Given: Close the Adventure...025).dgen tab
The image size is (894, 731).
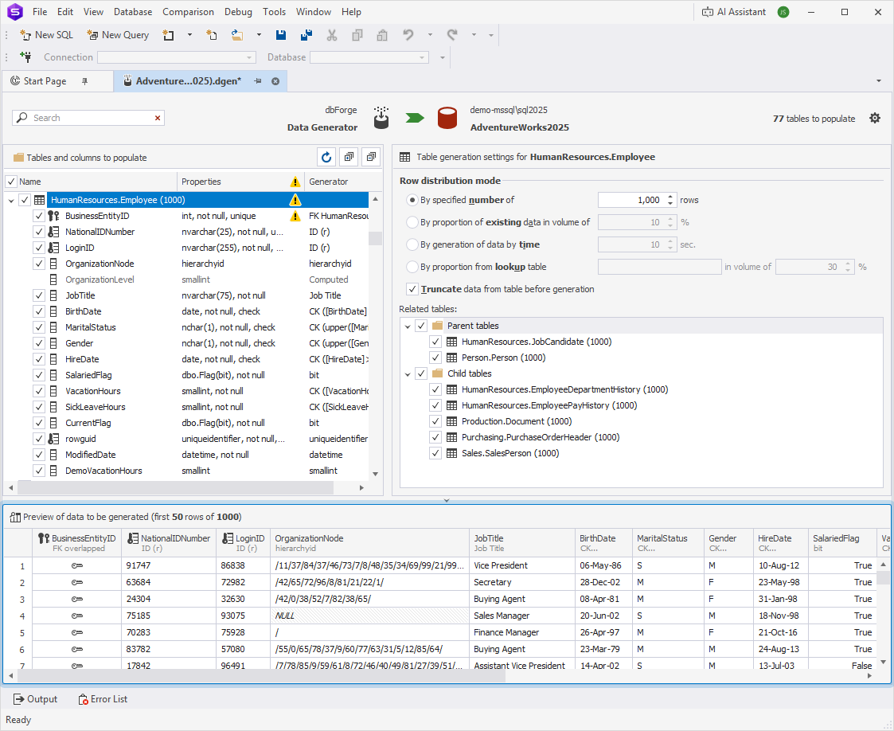Looking at the screenshot, I should (275, 81).
